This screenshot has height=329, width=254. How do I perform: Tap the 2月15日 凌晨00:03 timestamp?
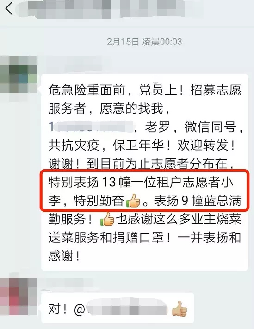coord(144,42)
